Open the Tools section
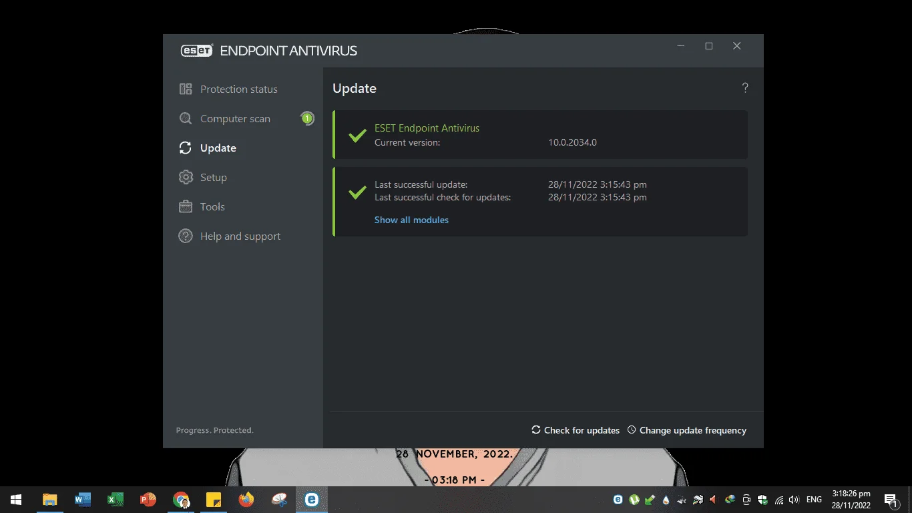Viewport: 912px width, 513px height. pos(202,207)
